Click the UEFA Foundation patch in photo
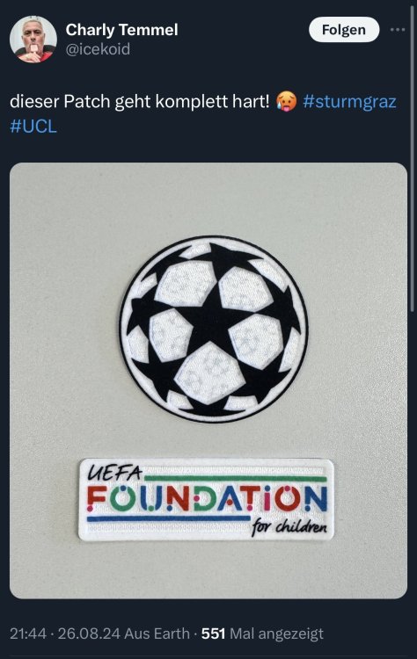Viewport: 417px width, 659px height. 206,499
